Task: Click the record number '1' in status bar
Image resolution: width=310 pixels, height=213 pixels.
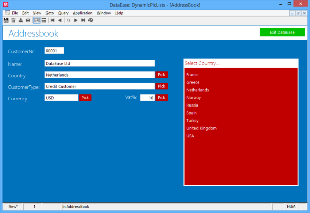Action: pyautogui.click(x=34, y=207)
